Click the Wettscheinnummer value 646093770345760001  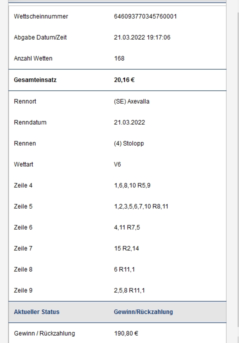pyautogui.click(x=145, y=16)
